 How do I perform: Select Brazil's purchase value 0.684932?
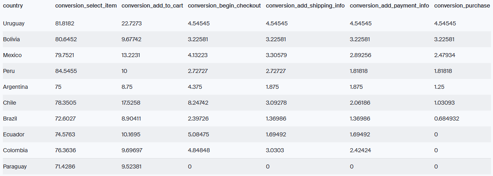[447, 119]
